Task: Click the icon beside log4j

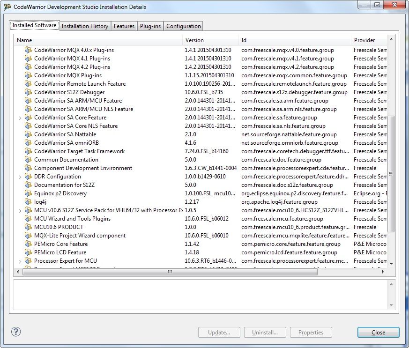Action: pos(28,201)
